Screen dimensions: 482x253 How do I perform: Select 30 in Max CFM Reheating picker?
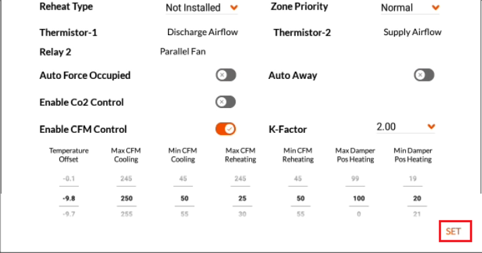[x=242, y=214]
